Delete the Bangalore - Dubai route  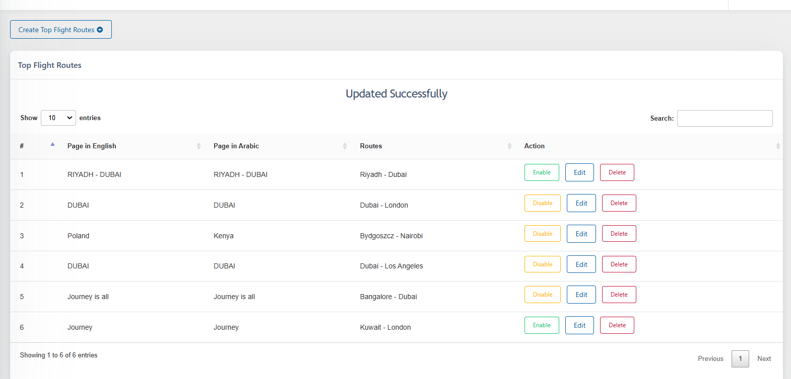click(x=619, y=295)
